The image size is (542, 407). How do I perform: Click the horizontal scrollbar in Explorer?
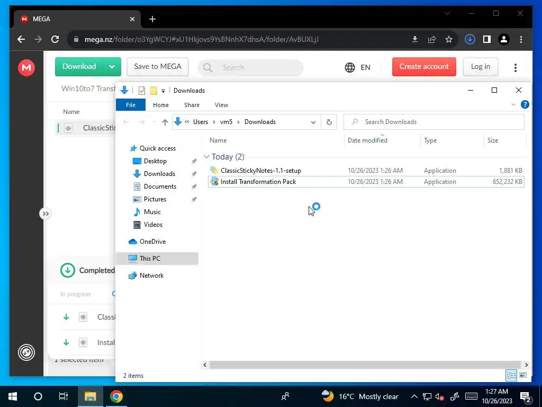[x=365, y=365]
